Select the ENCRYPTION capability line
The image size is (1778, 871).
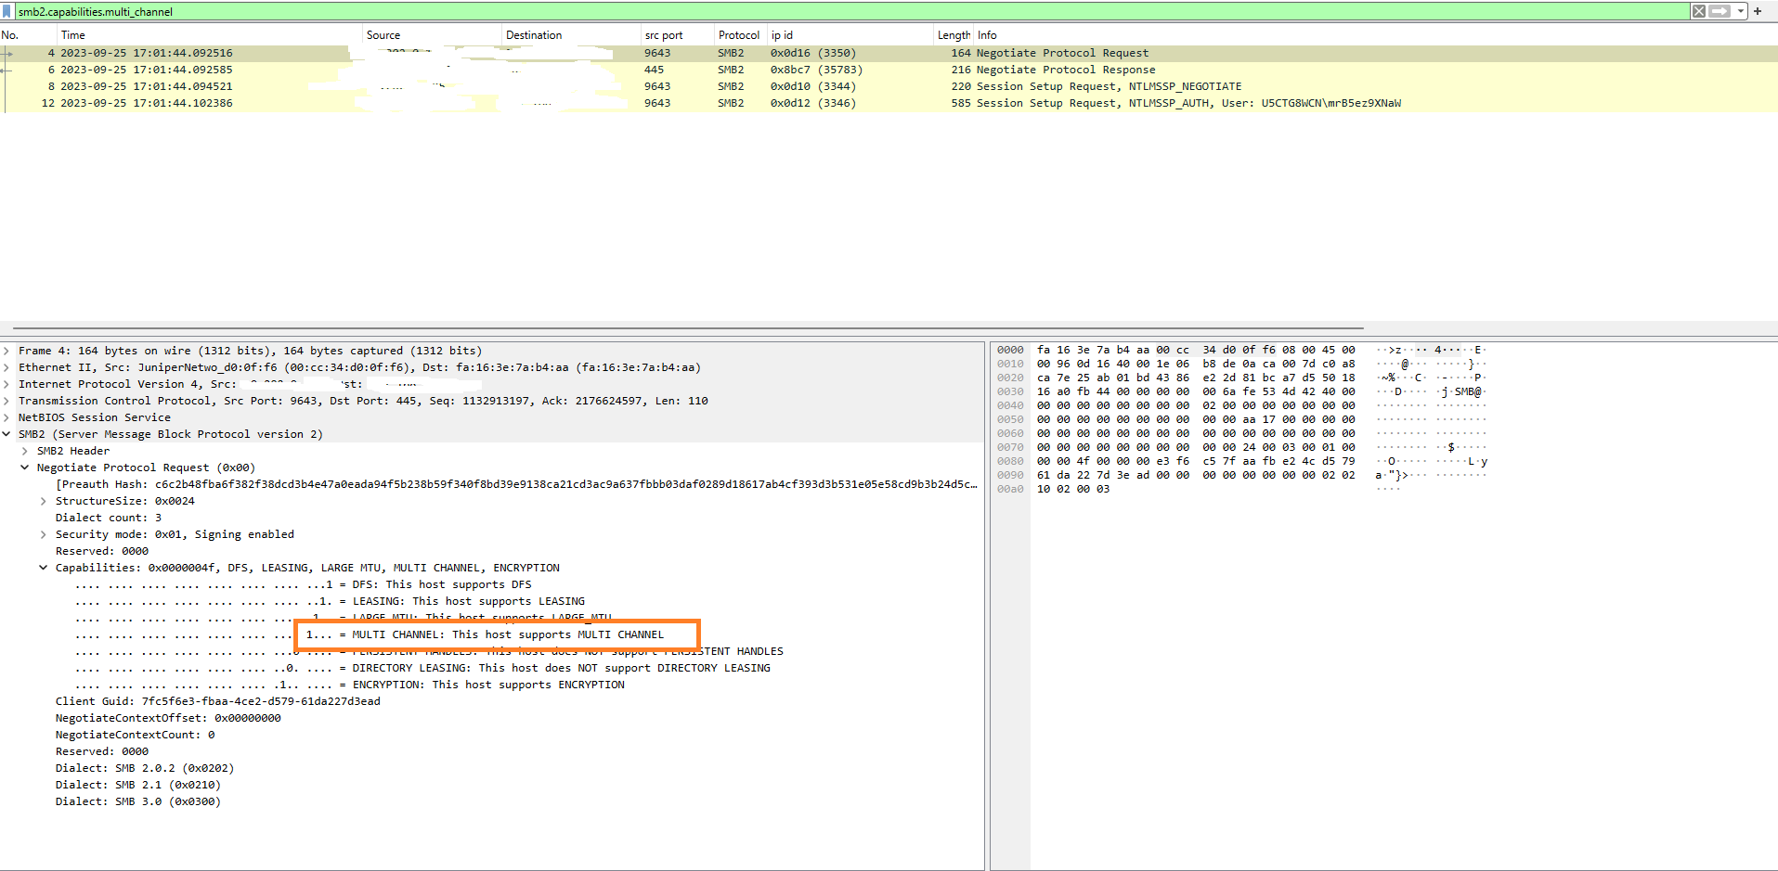[x=350, y=685]
